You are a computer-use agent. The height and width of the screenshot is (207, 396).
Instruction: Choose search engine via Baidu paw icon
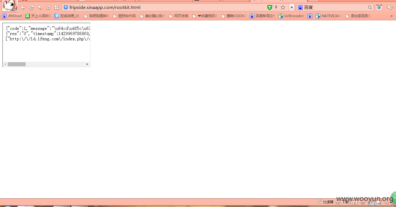click(300, 7)
